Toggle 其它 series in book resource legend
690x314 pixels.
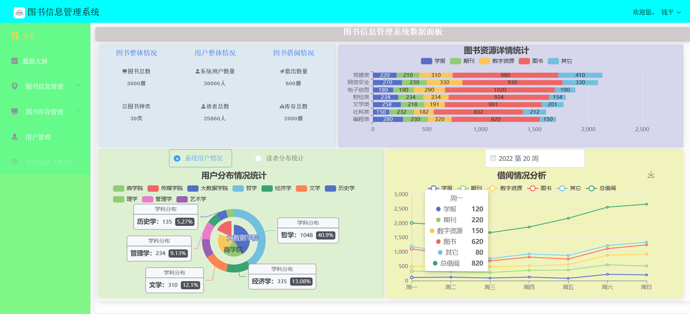tap(560, 61)
